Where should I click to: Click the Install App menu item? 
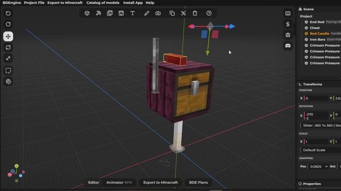tap(133, 3)
